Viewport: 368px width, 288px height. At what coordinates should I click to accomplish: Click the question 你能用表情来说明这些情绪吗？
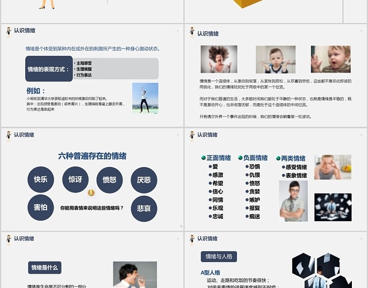point(92,208)
